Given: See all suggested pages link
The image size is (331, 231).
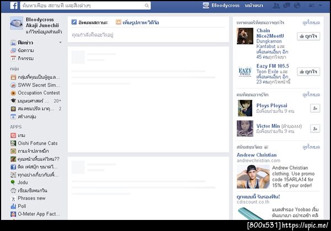Looking at the screenshot, I should tap(311, 23).
